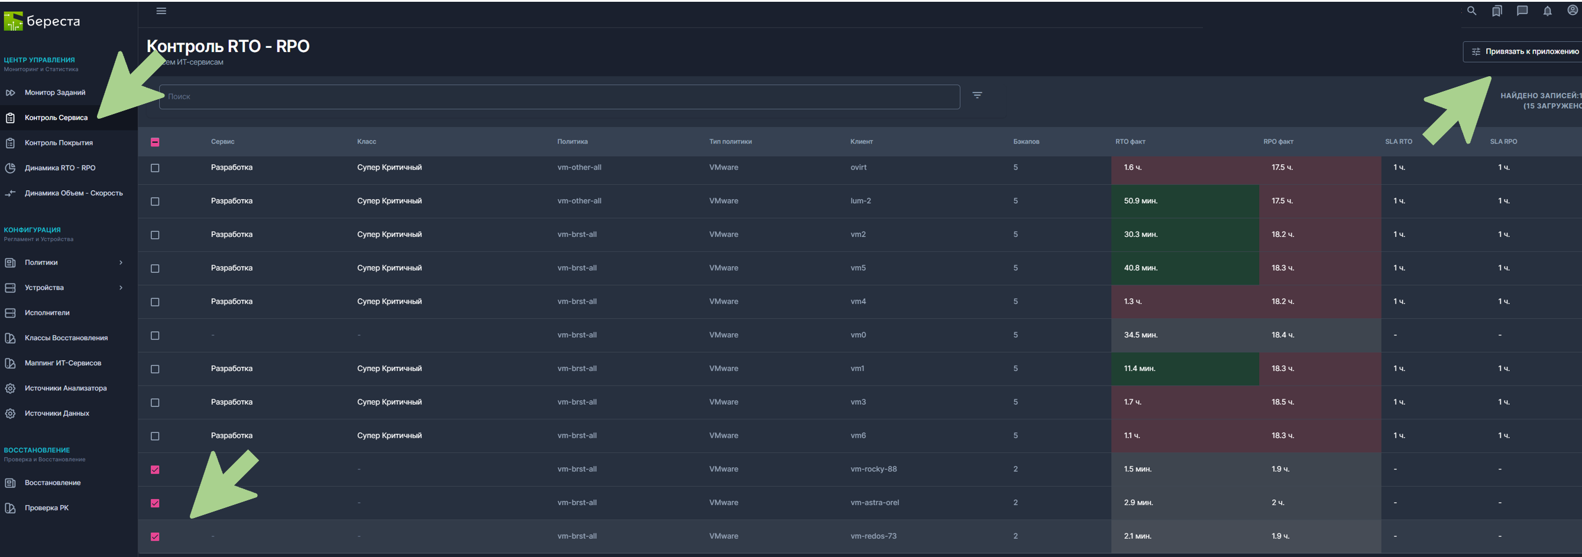The image size is (1582, 557).
Task: Open the notifications bell
Action: tap(1547, 11)
